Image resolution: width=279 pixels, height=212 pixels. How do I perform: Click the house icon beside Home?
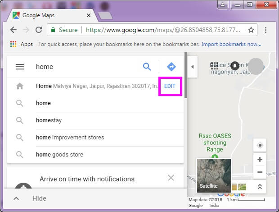pyautogui.click(x=20, y=86)
